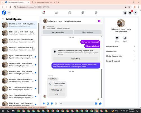
Task: Open the notifications bell with badge
Action: 130,13
